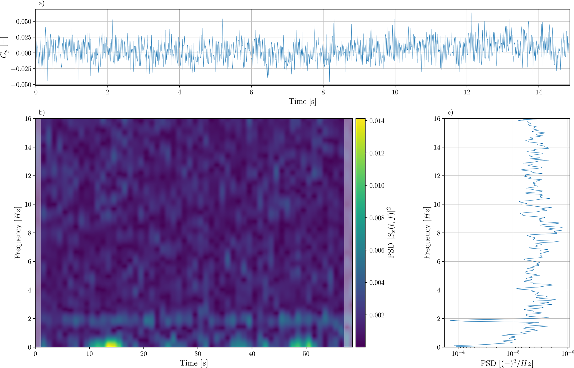574x368 pixels.
Task: Click the 'PSD |Sx(t,f)|²' colorbar label
Action: click(x=391, y=233)
